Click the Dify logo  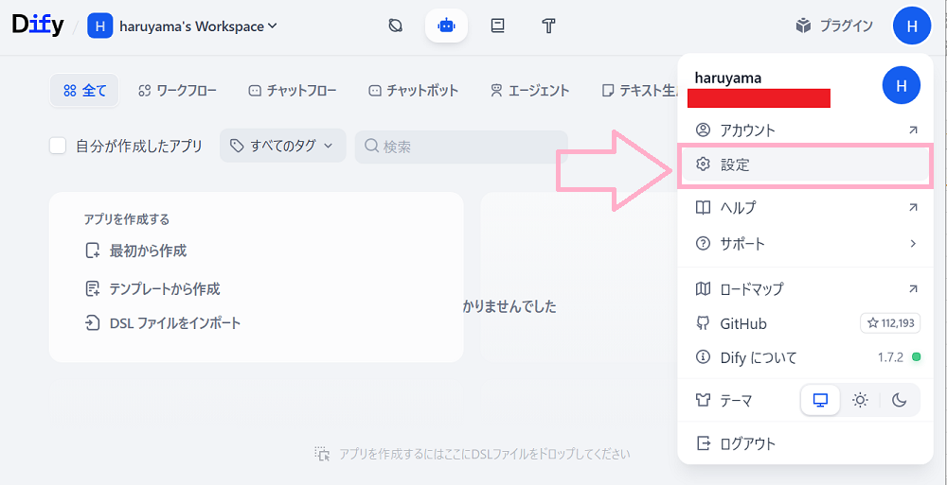(x=38, y=26)
